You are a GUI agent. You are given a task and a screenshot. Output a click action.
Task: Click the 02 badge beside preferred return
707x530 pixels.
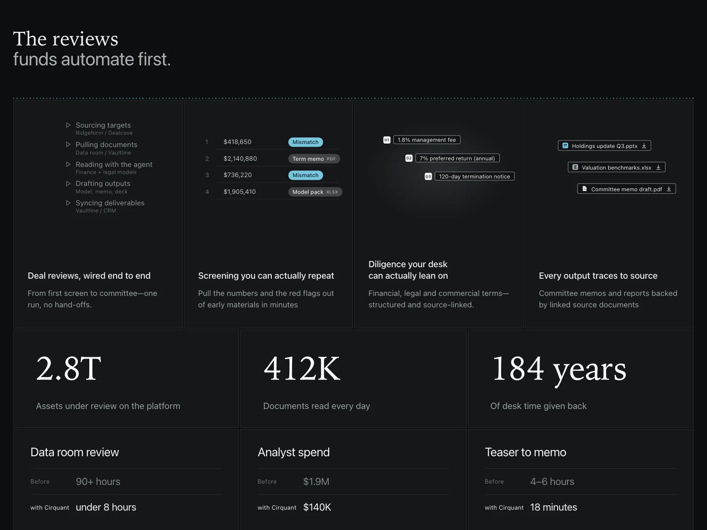point(409,158)
